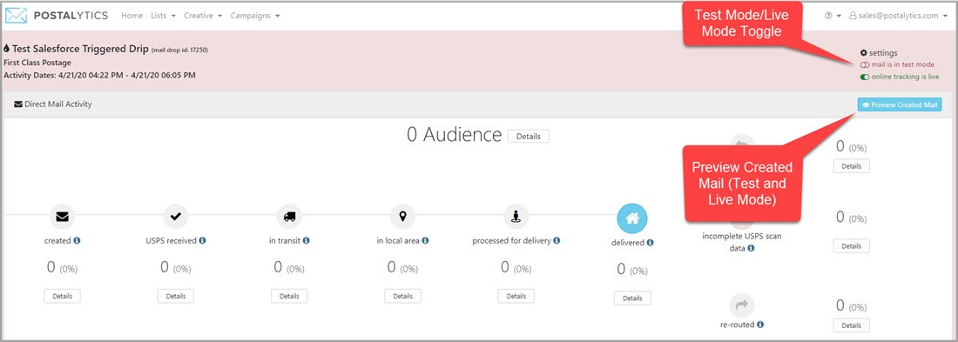Click info icon beside USPS received
Image resolution: width=958 pixels, height=342 pixels.
click(202, 241)
